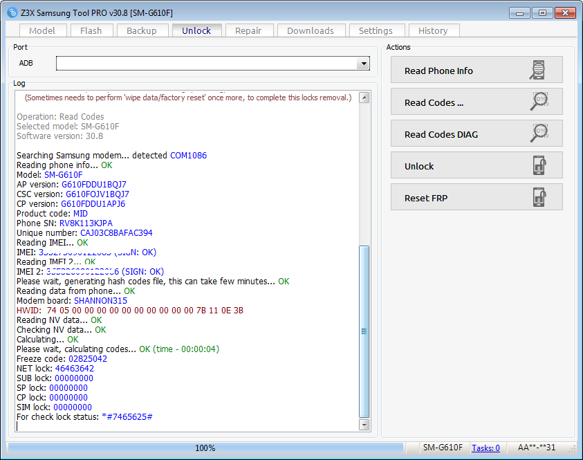
Task: Click the SUB lock value 00000000
Action: 74,378
